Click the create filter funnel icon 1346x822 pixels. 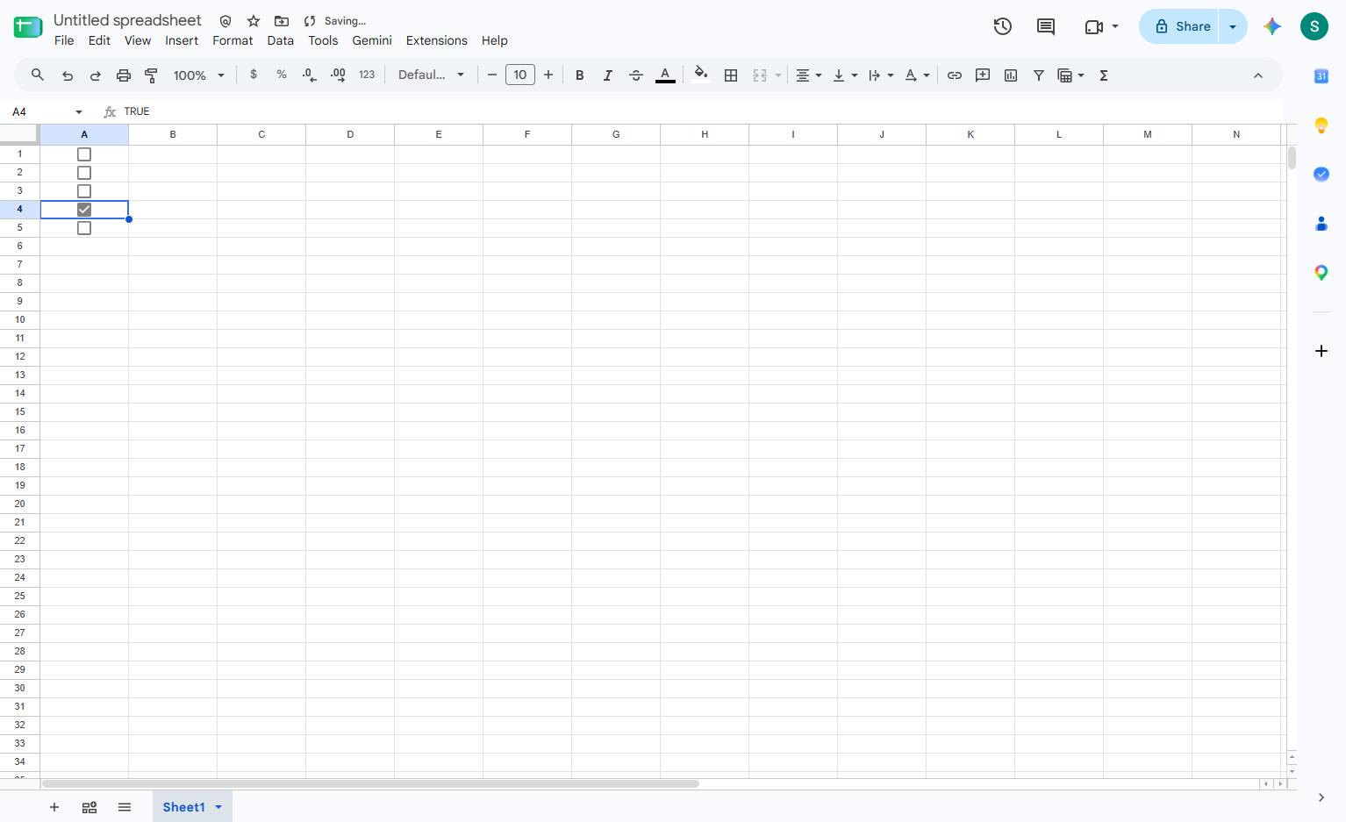[1039, 75]
